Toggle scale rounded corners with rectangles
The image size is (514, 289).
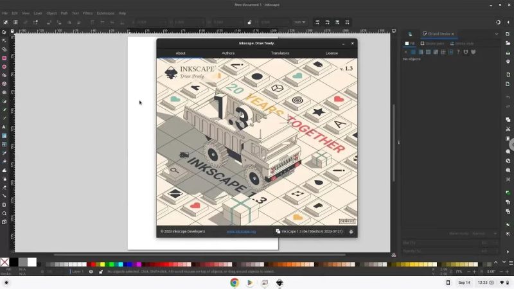[x=327, y=22]
